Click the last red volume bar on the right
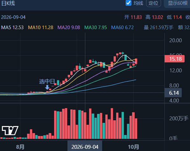Screen dimensions: 190x151 point(136,129)
